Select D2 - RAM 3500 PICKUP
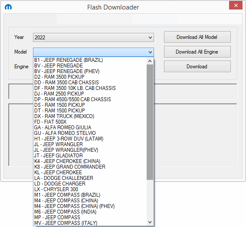This screenshot has height=227, width=246. click(90, 77)
